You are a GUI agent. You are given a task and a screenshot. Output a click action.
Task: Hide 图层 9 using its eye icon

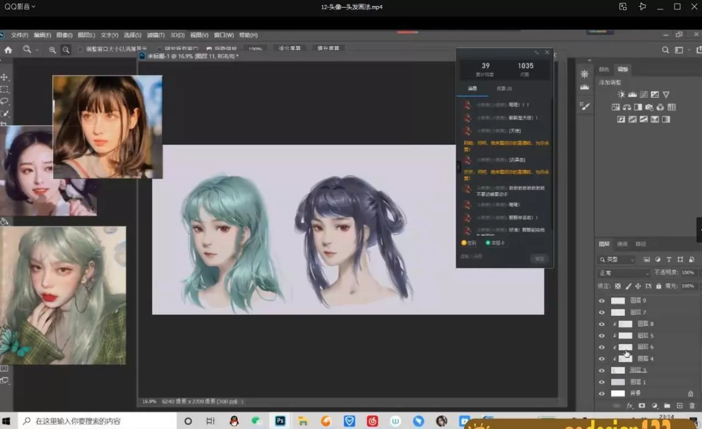click(x=602, y=301)
